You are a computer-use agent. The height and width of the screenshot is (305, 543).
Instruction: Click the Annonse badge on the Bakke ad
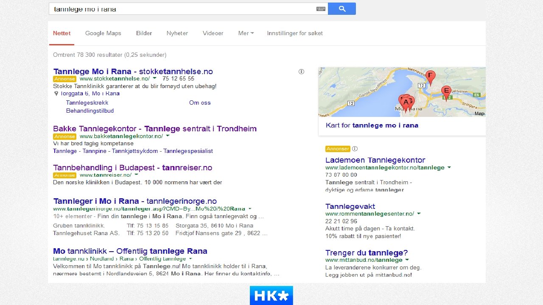[64, 136]
